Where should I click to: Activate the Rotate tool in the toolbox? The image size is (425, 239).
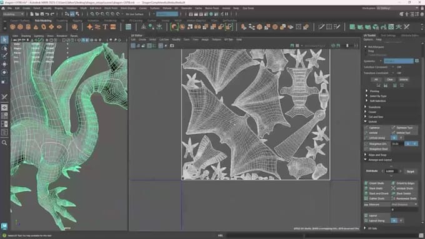point(4,72)
